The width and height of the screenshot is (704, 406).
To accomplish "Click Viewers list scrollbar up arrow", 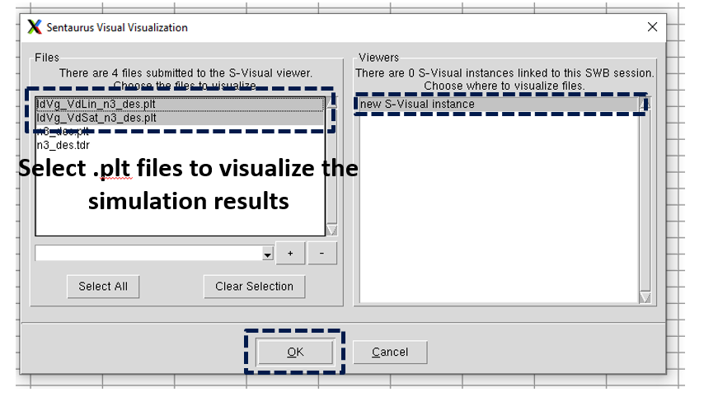I will (x=645, y=104).
